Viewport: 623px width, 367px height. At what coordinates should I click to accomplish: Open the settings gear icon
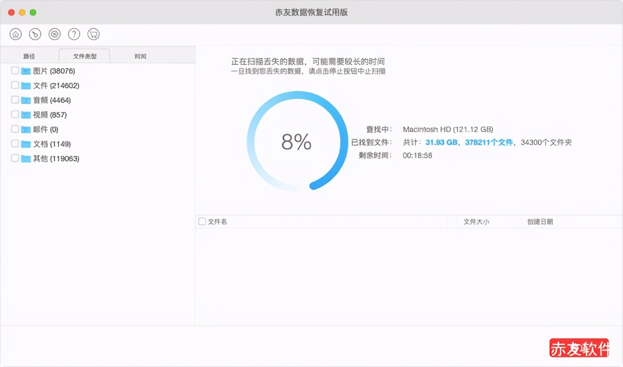tap(55, 34)
